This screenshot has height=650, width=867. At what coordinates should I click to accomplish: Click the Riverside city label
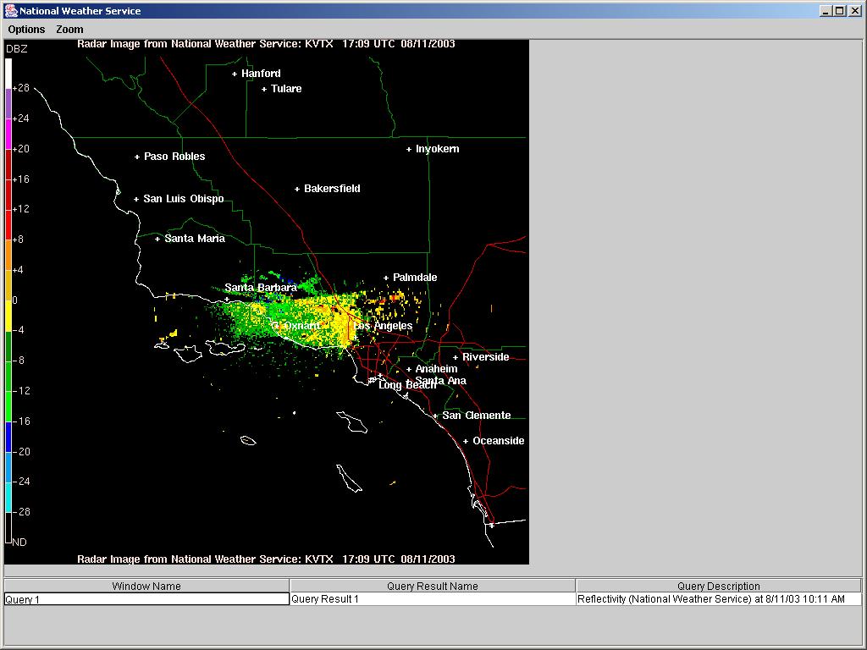(485, 357)
